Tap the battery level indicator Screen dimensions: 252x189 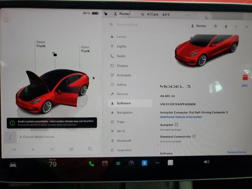tap(91, 13)
